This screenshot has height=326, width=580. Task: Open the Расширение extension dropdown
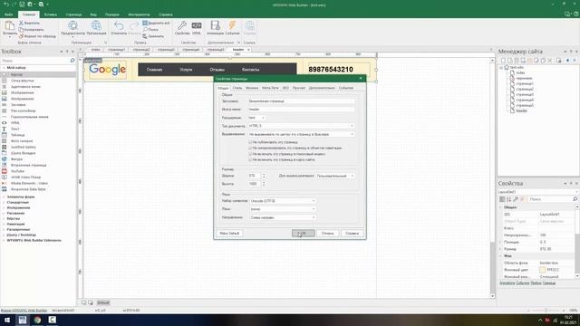pos(256,118)
